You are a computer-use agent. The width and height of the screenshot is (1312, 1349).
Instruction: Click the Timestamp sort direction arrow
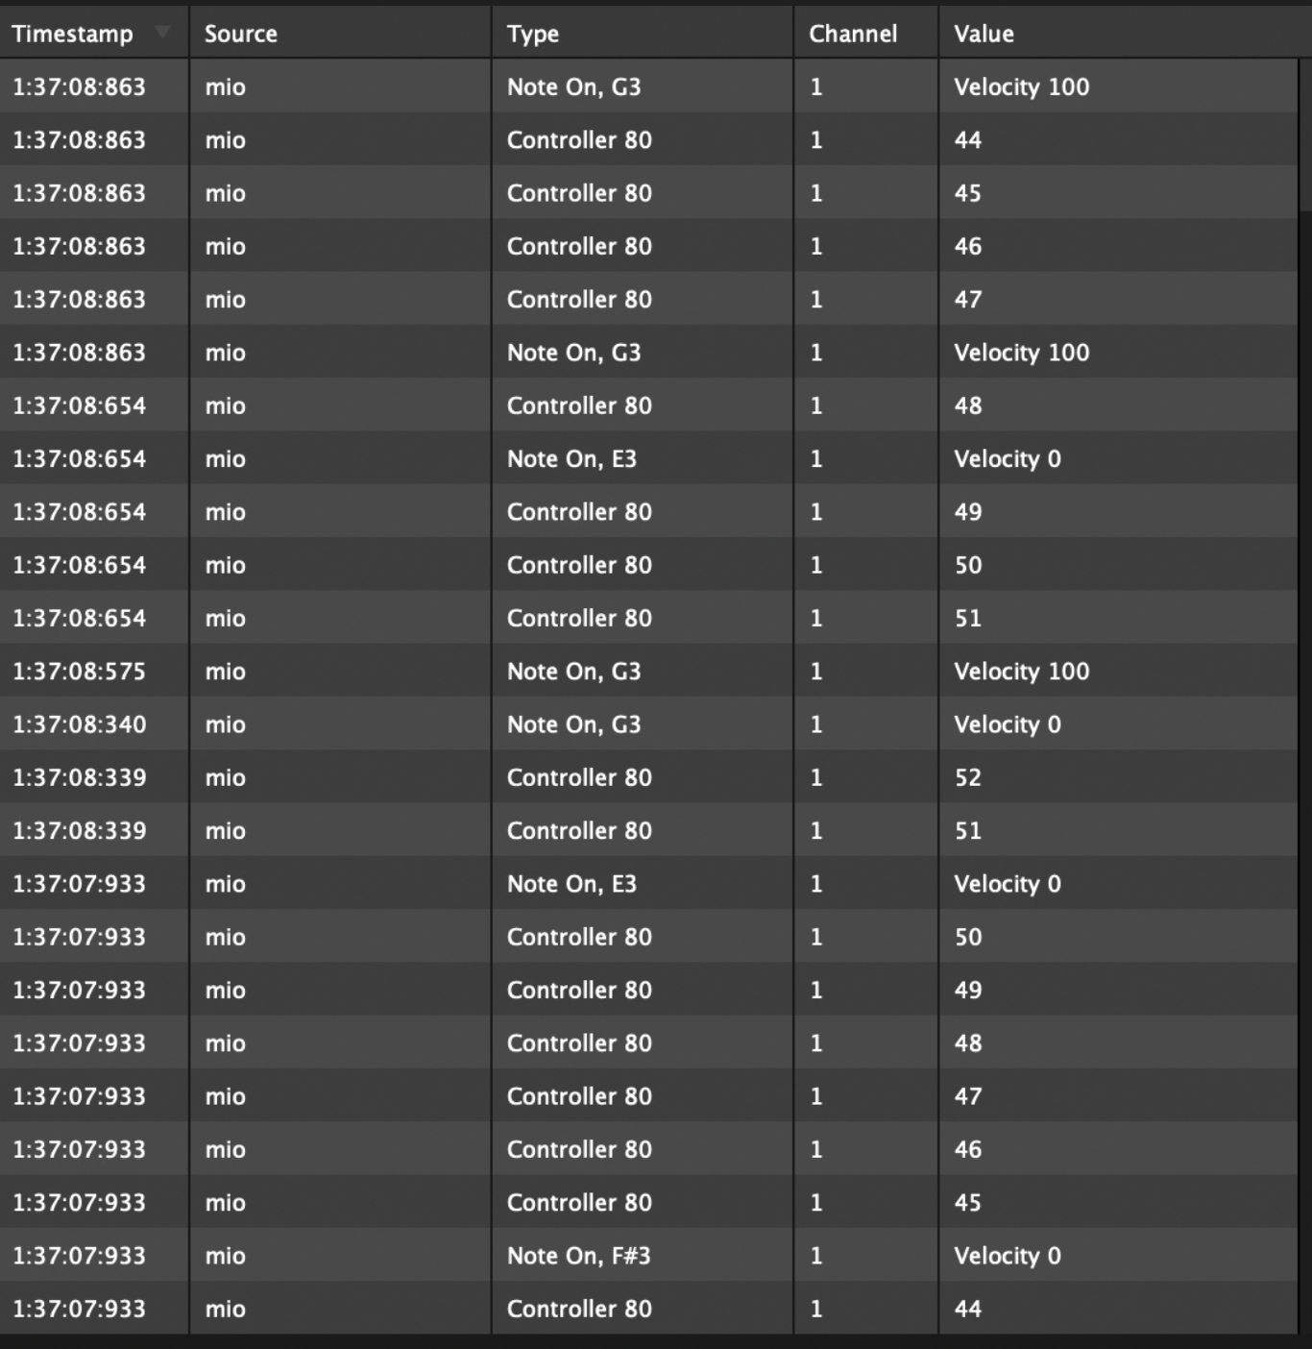pos(163,32)
